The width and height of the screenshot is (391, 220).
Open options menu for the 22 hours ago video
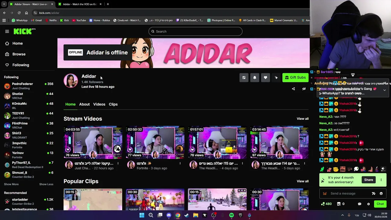point(118,163)
